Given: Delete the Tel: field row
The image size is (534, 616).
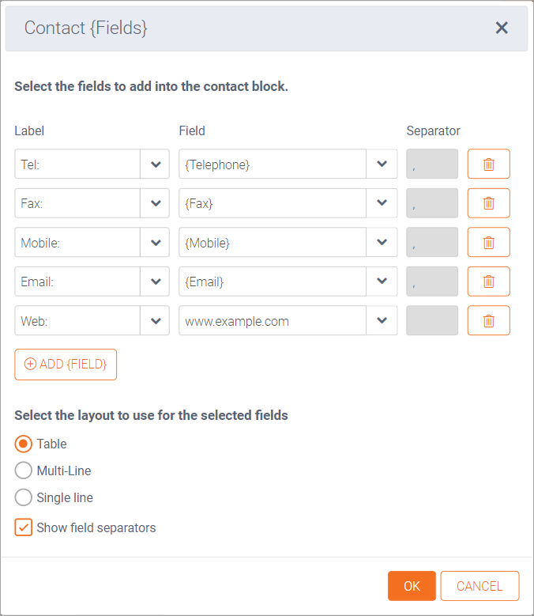Looking at the screenshot, I should click(x=488, y=164).
